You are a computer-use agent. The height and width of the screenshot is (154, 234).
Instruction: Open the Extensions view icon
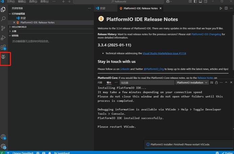tap(3, 47)
